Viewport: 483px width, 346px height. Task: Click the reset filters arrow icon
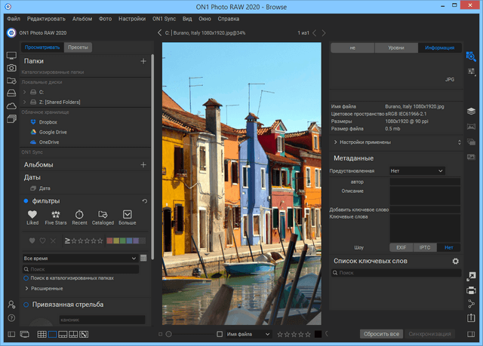click(144, 201)
